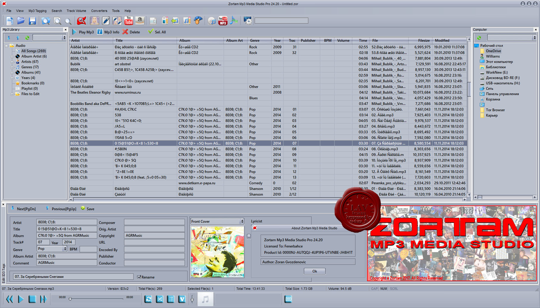Click the front cover album art thumbnail
The height and width of the screenshot is (308, 540).
tap(217, 252)
